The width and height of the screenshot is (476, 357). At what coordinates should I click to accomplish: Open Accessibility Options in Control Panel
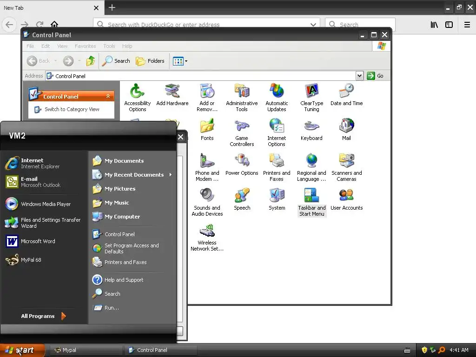coord(137,98)
